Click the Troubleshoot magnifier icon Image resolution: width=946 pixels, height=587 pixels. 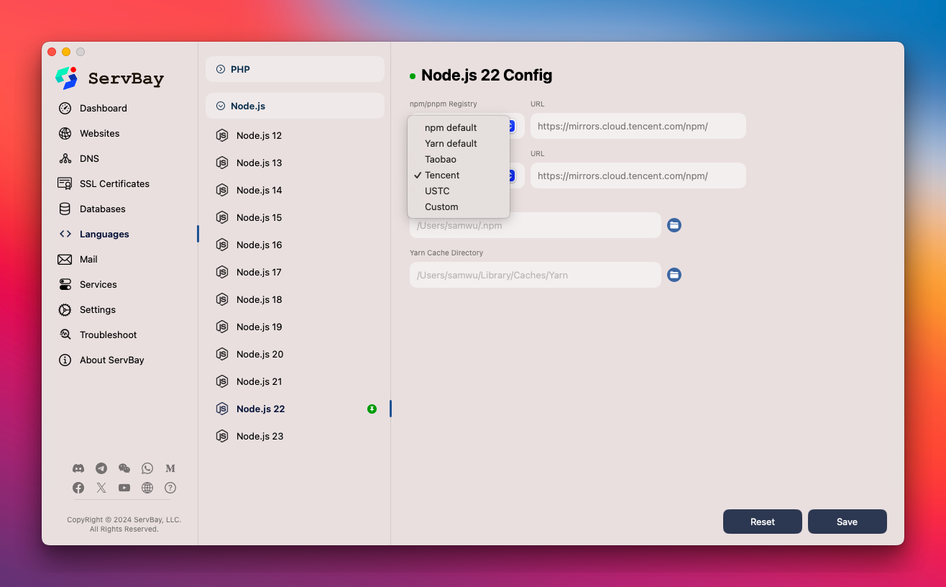click(x=65, y=335)
